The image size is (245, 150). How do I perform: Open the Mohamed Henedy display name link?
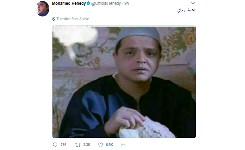[69, 3]
